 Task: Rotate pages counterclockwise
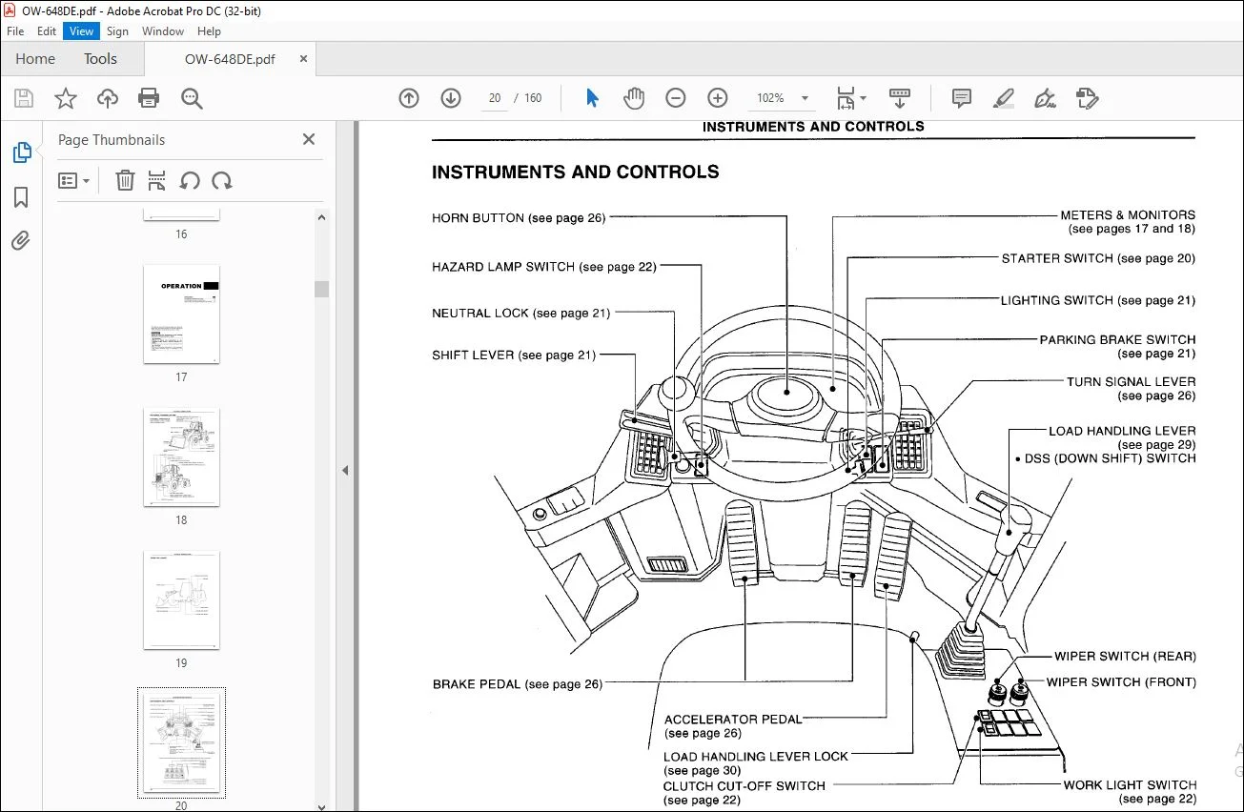pyautogui.click(x=190, y=180)
